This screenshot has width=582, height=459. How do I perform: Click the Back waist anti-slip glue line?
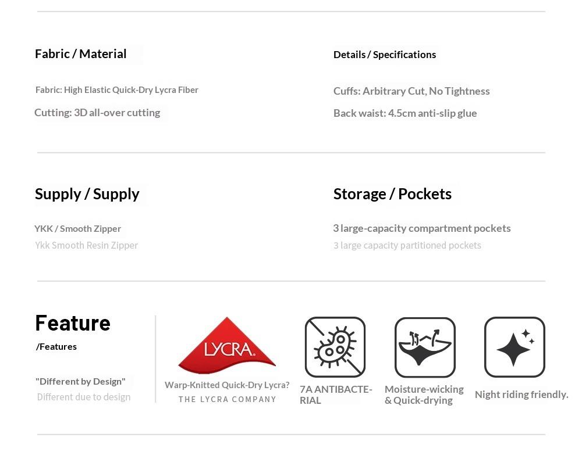coord(405,113)
